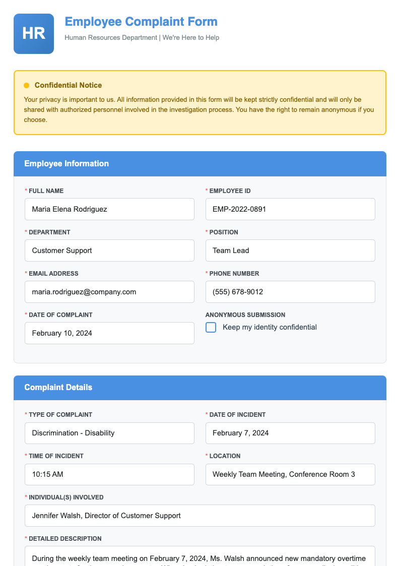Click the Employee Information section header

point(65,164)
